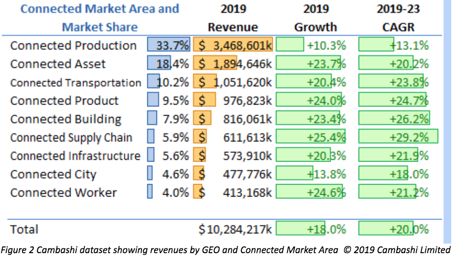Click the $3,468,601k revenue cell
457x257 pixels.
click(233, 46)
